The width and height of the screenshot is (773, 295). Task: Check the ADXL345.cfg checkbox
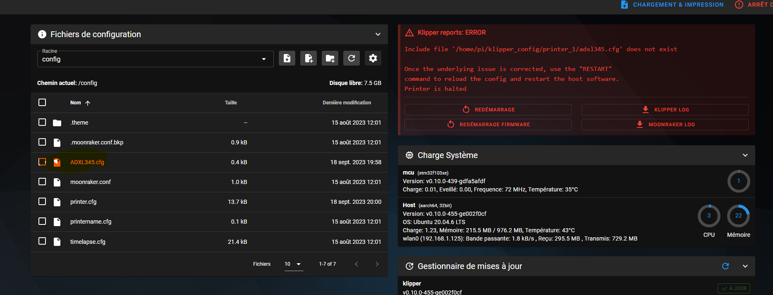(x=42, y=162)
